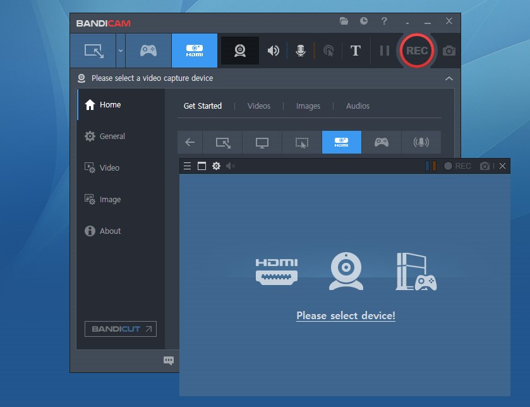Open the output folder icon
This screenshot has width=530, height=407.
point(344,21)
